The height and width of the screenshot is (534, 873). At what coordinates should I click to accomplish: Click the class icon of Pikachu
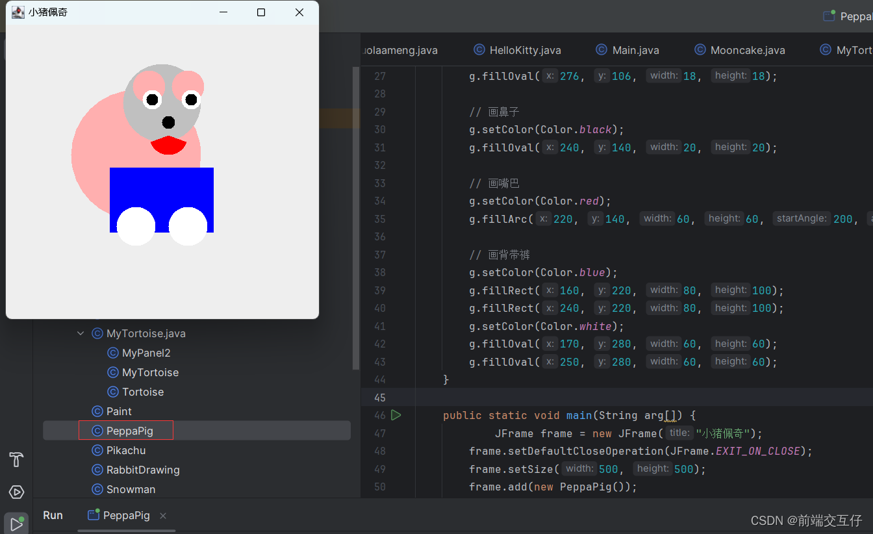click(x=97, y=450)
